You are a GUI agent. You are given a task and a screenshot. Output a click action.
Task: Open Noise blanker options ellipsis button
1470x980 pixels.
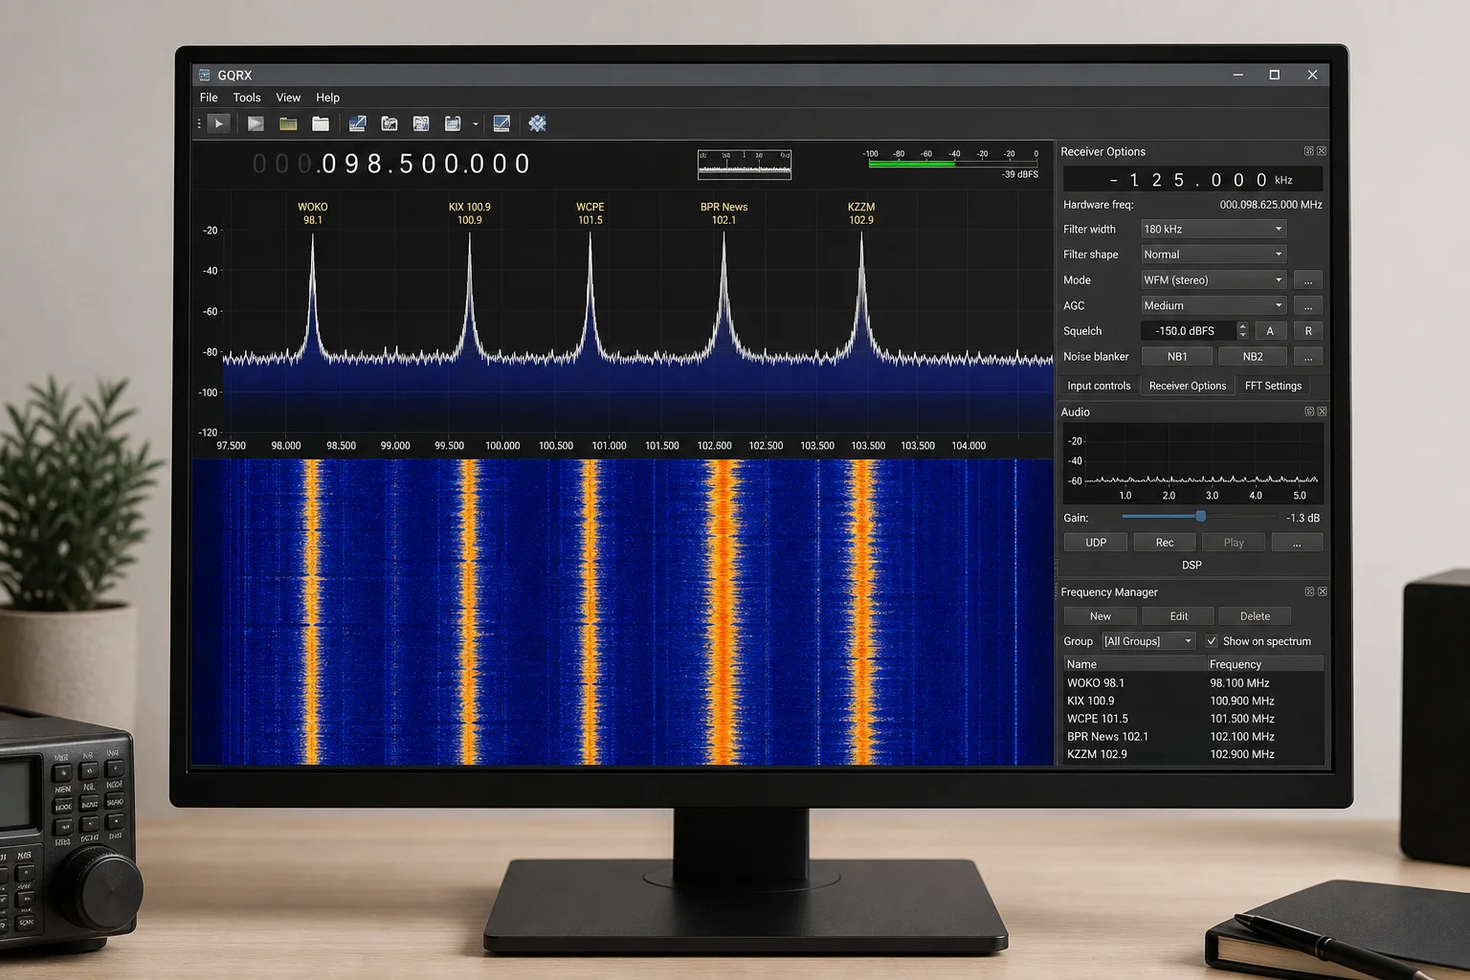tap(1307, 356)
